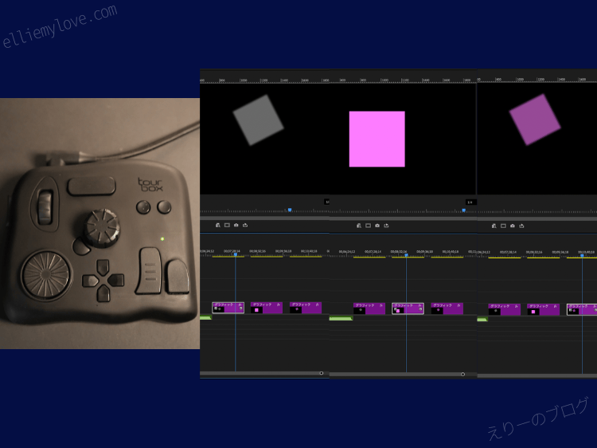This screenshot has width=597, height=448.
Task: Click the camera export-frame icon in the left panel
Action: click(x=236, y=226)
